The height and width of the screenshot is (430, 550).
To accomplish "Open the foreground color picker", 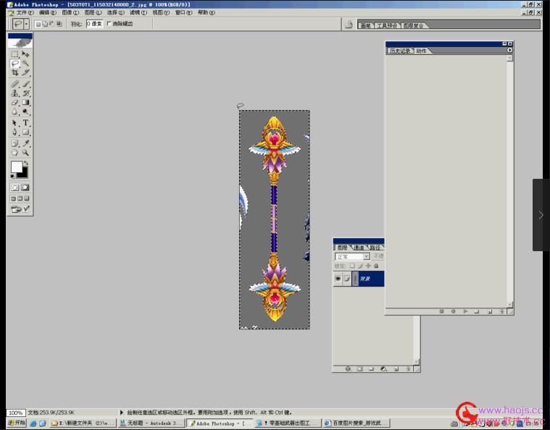I will tap(16, 166).
